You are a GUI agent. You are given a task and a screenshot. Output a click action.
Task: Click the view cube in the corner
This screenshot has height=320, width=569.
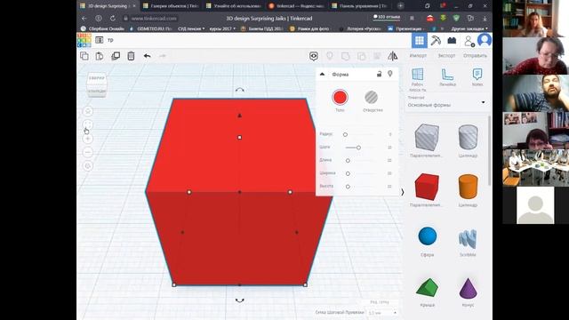click(97, 84)
